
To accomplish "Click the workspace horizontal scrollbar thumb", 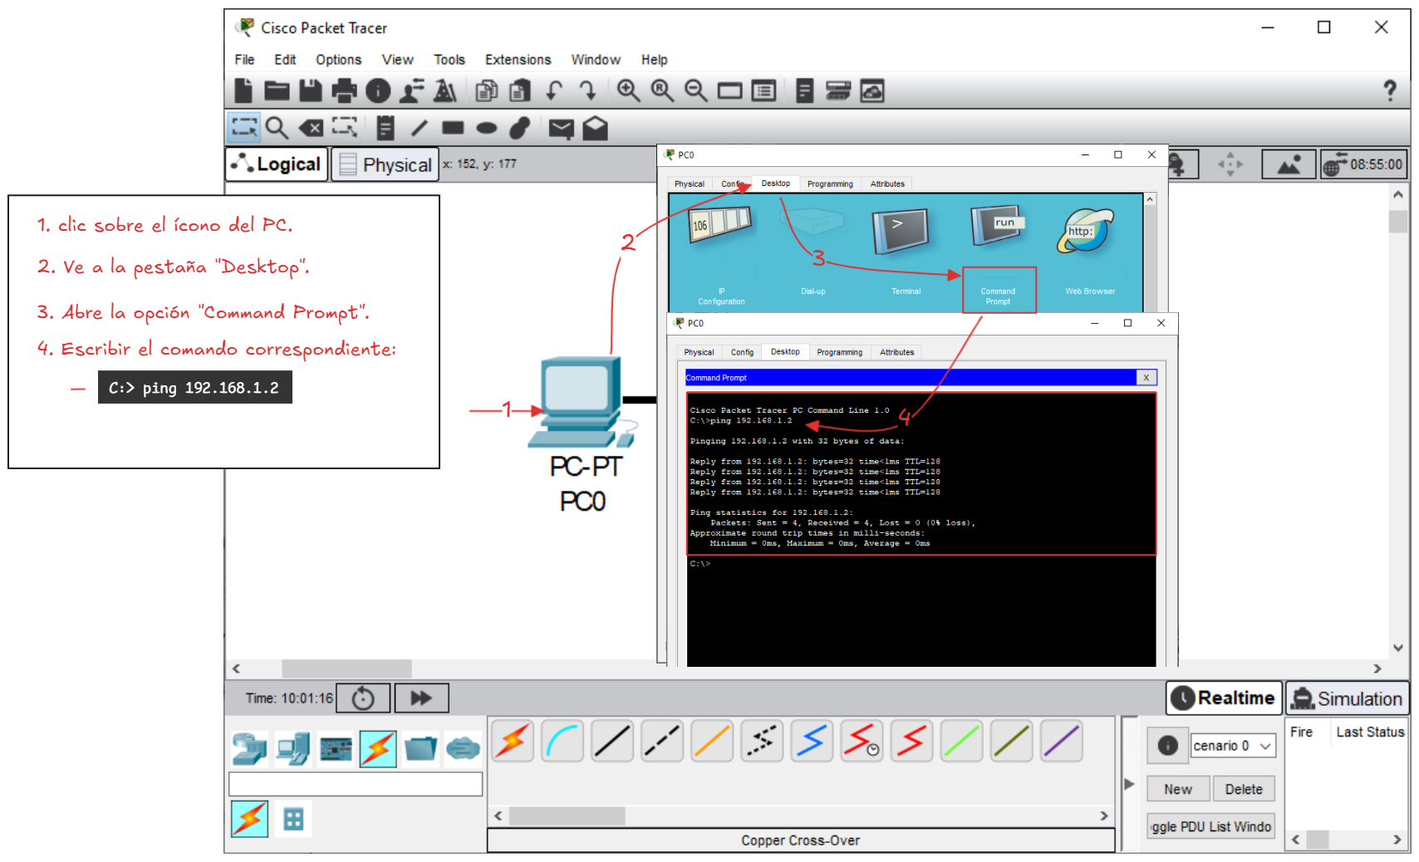I will pyautogui.click(x=346, y=669).
